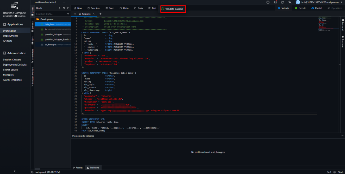345x174 pixels.
Task: Open the Drafts vertical side tab
Action: [32, 11]
